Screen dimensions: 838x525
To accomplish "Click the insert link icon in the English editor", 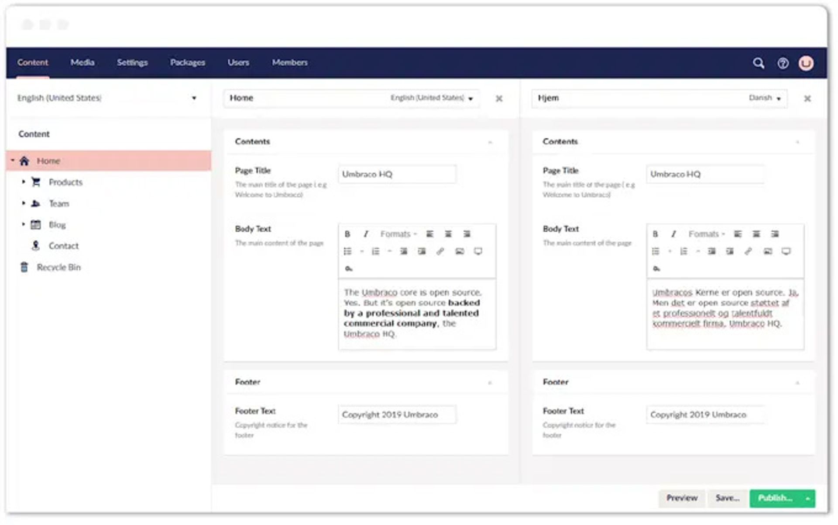I will click(440, 251).
